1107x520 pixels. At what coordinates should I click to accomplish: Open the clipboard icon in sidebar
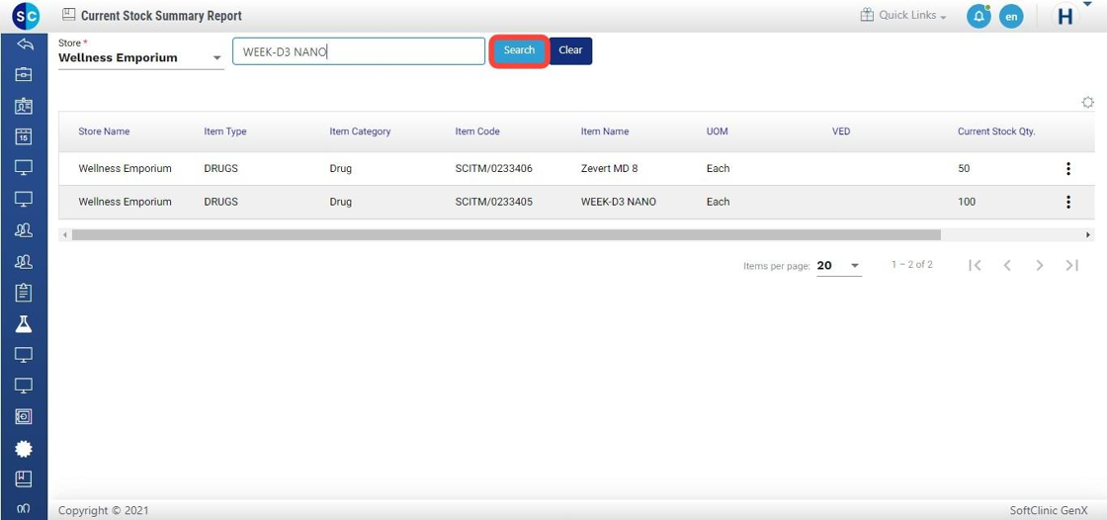tap(24, 293)
